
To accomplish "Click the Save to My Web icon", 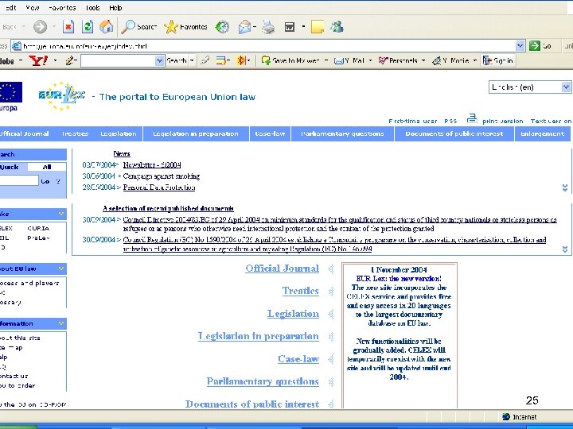I will 266,60.
